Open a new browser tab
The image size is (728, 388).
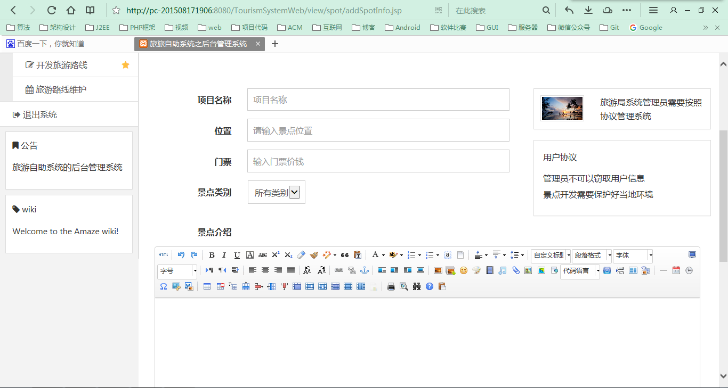(x=275, y=44)
